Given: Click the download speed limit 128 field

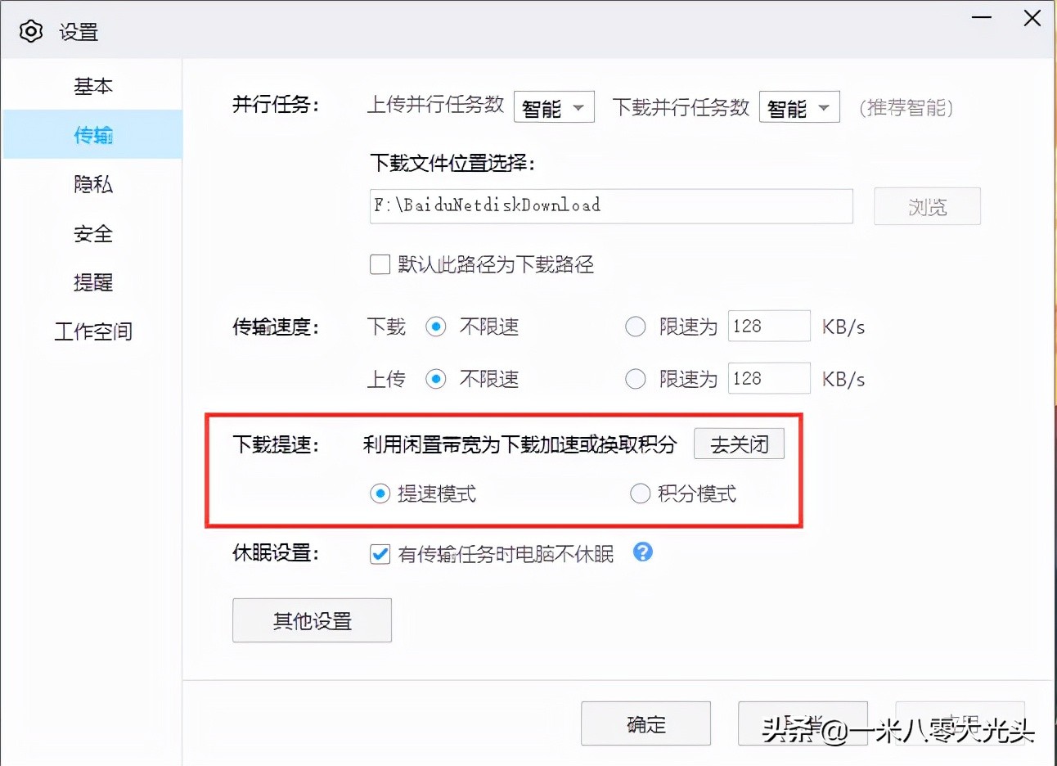Looking at the screenshot, I should pos(768,326).
